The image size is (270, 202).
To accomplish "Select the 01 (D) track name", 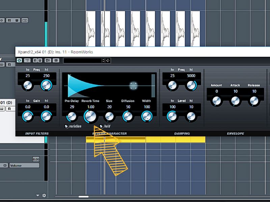I will 6,103.
